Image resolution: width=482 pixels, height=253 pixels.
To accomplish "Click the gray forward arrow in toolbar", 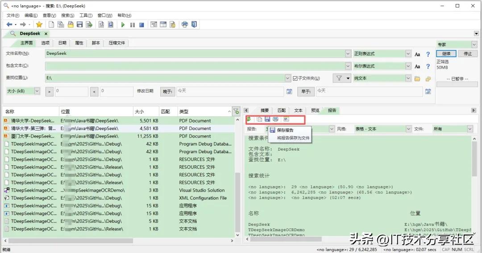I will [23, 24].
